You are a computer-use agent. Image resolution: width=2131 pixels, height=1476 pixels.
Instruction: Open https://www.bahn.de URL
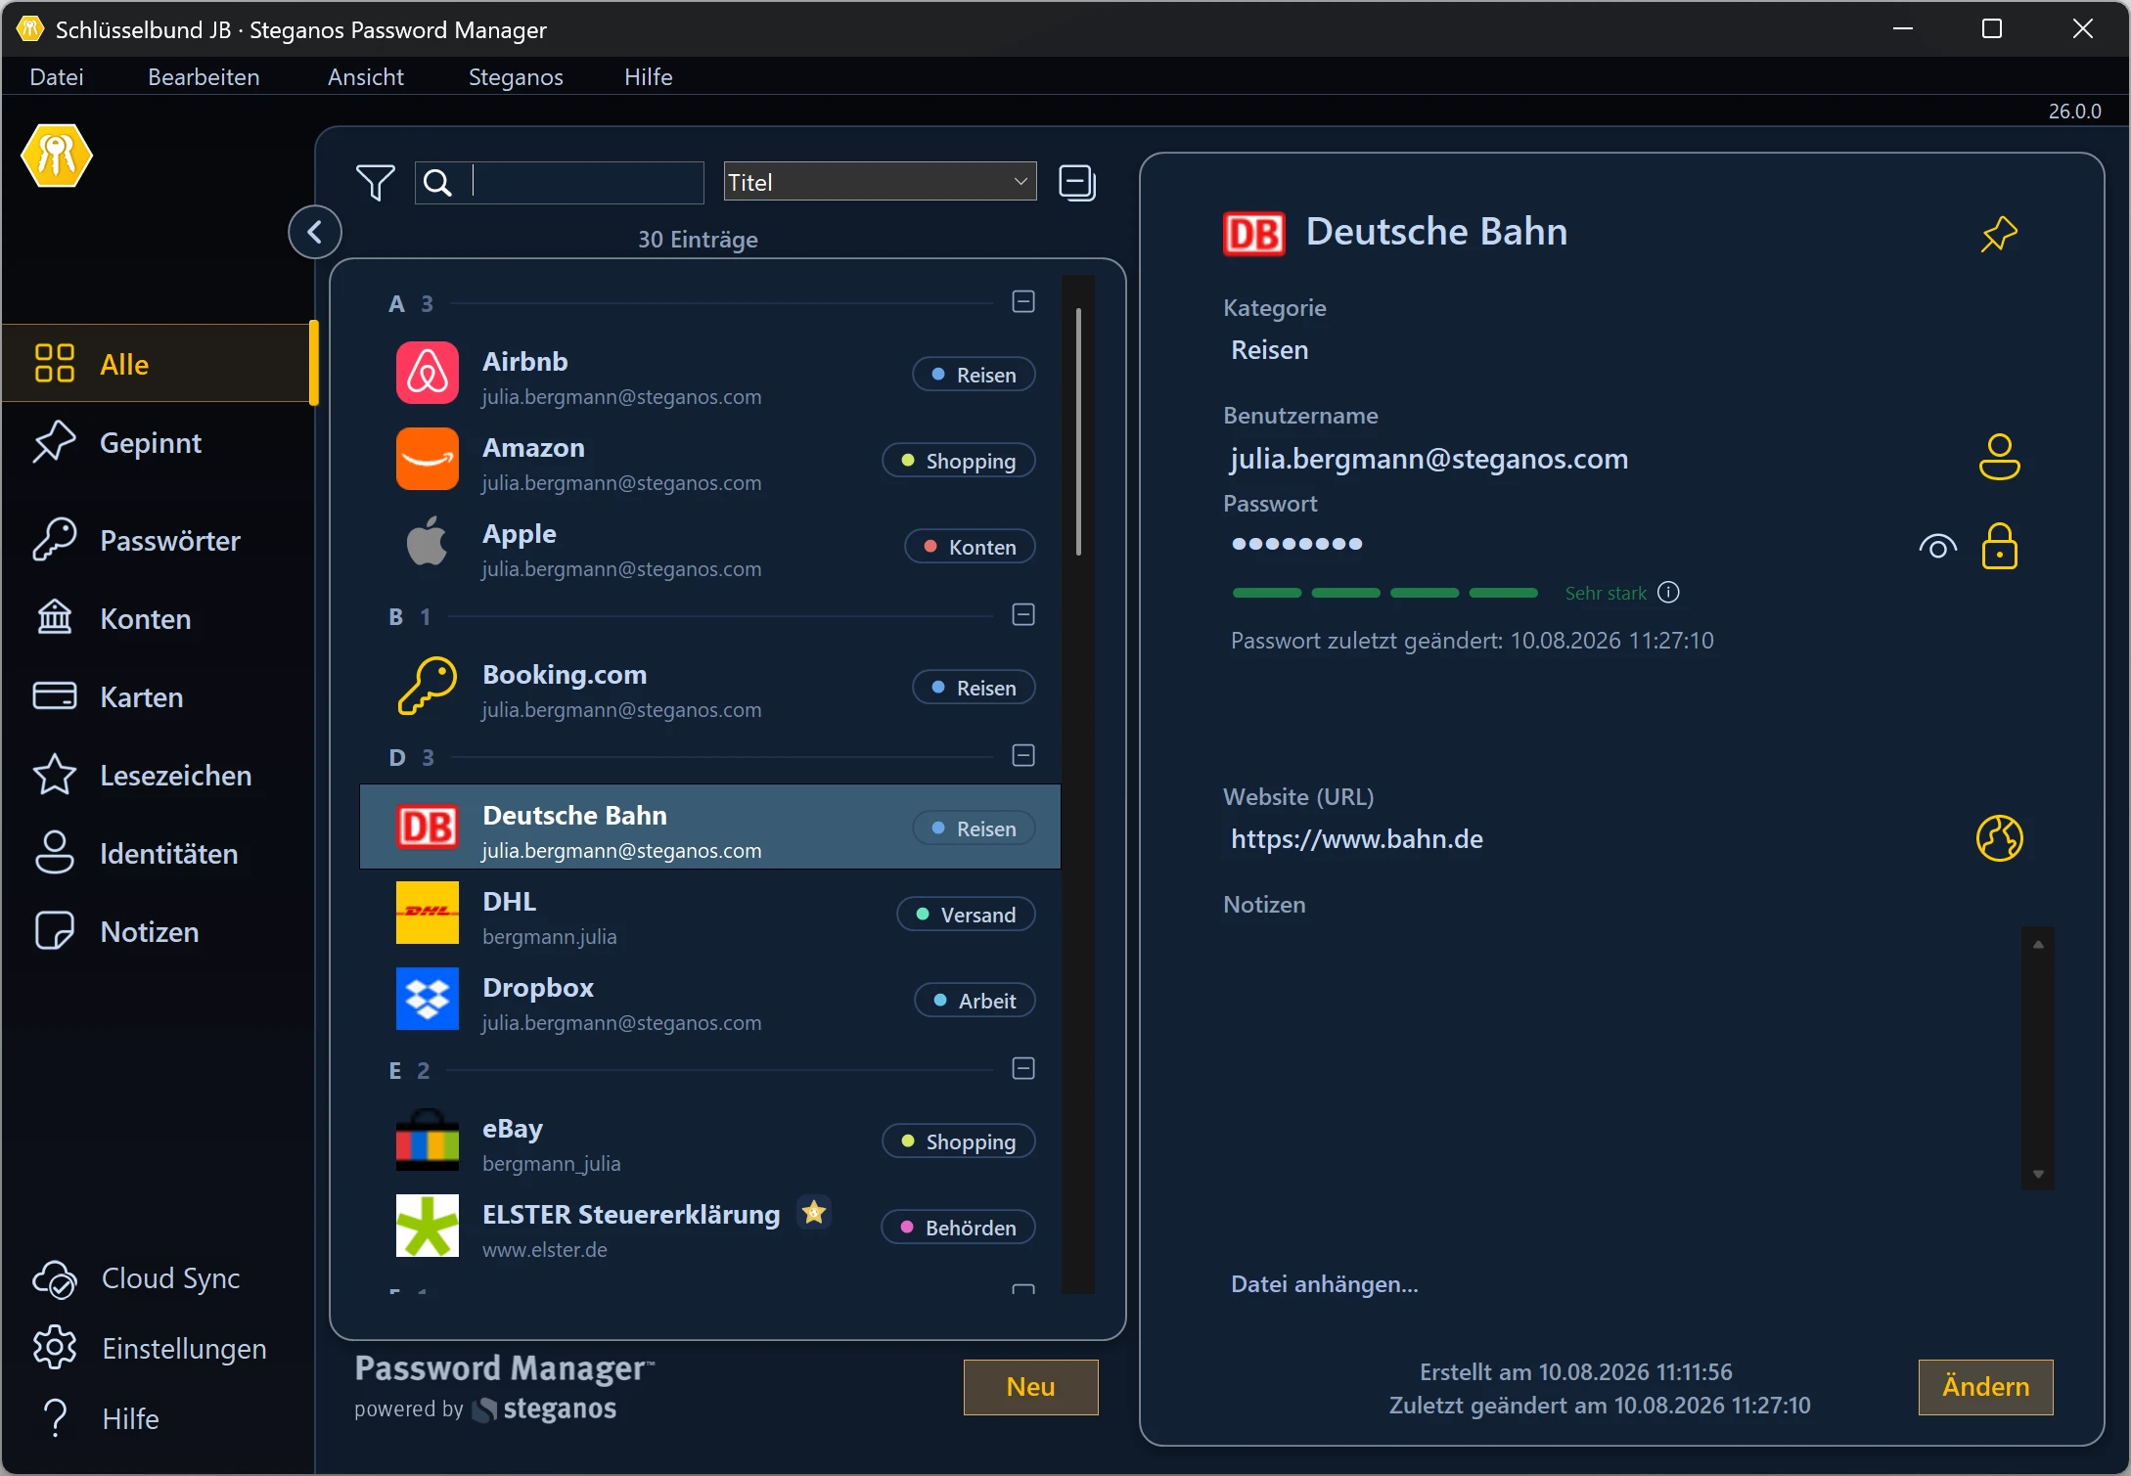tap(1356, 838)
